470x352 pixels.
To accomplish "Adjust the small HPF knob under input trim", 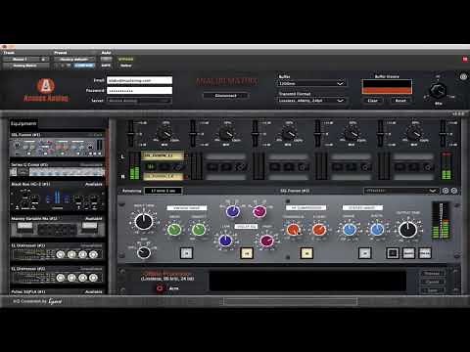I will [144, 252].
